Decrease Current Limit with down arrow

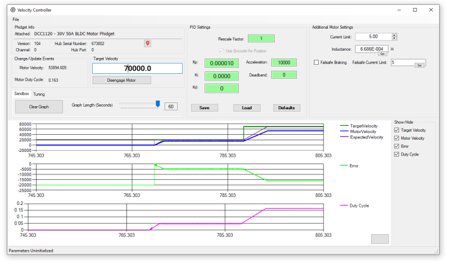pyautogui.click(x=394, y=38)
